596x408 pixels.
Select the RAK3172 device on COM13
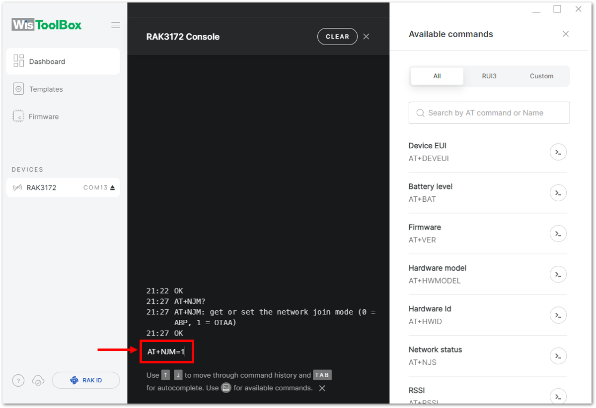[x=63, y=187]
